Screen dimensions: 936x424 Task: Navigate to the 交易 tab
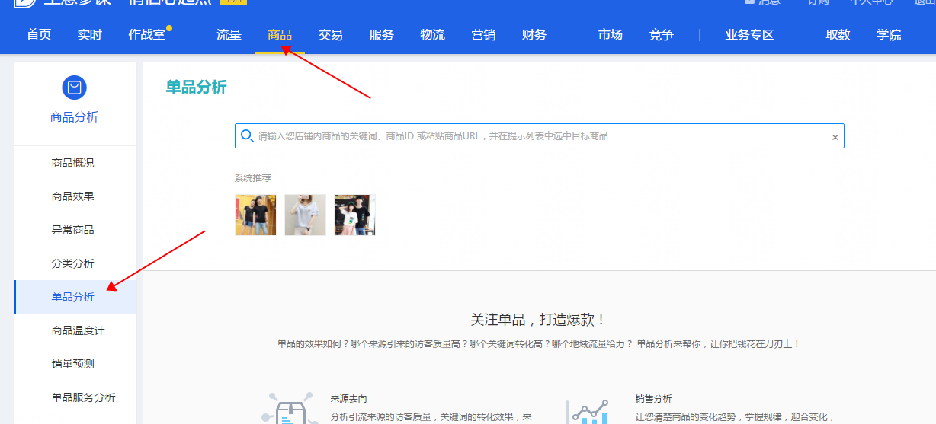coord(330,35)
